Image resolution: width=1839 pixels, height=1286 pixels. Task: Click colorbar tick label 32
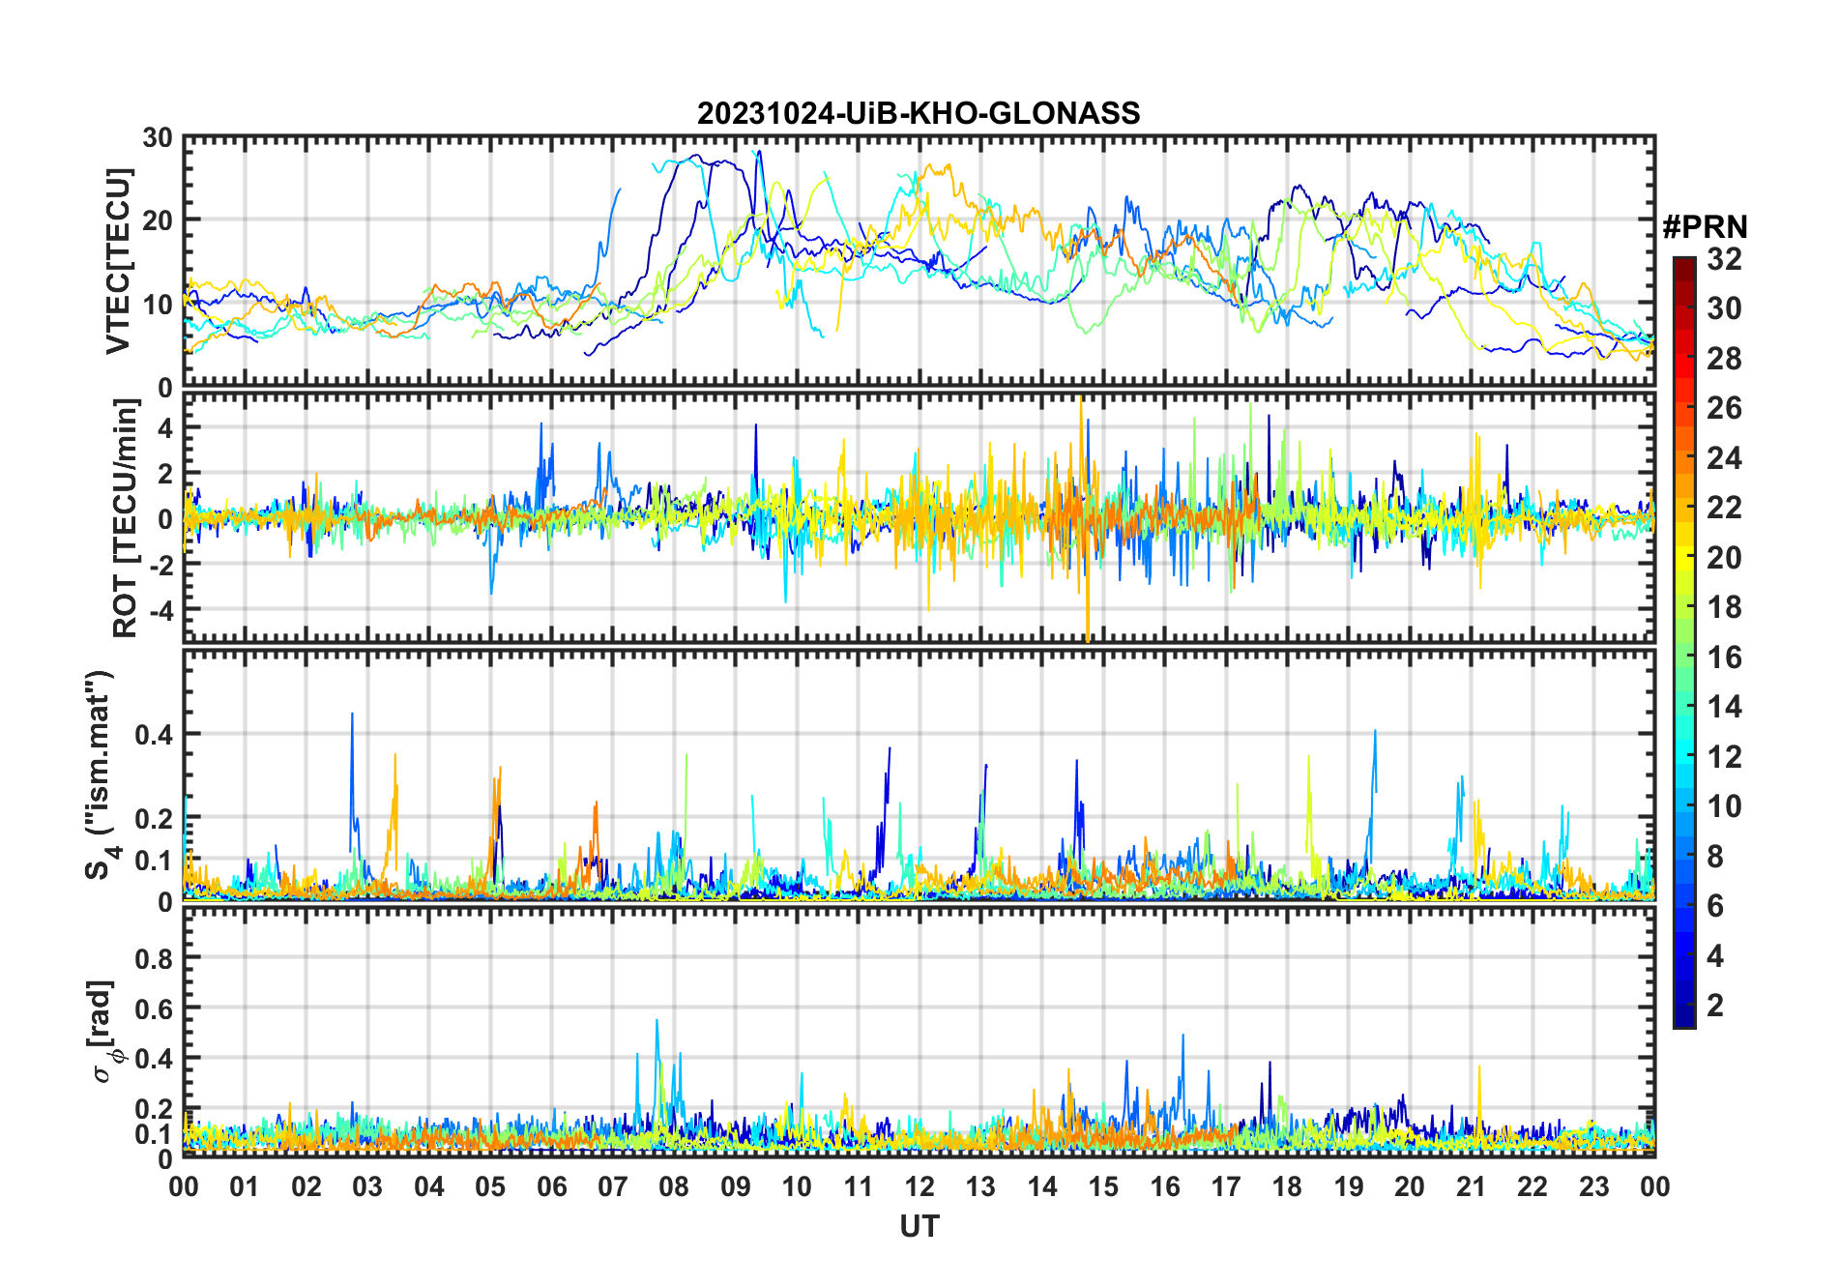(1724, 259)
